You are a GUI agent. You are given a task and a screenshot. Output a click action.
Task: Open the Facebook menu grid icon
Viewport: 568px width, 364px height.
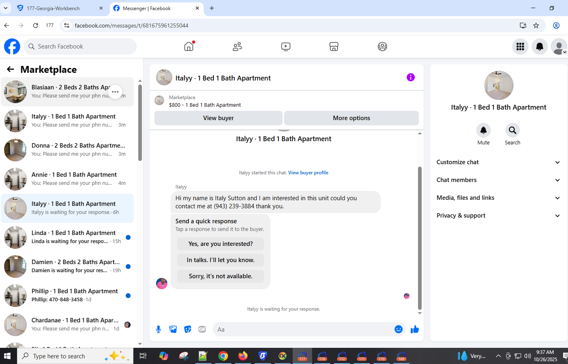tap(520, 47)
